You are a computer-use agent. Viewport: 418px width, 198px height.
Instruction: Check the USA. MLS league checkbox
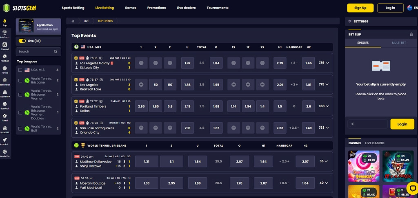point(20,70)
